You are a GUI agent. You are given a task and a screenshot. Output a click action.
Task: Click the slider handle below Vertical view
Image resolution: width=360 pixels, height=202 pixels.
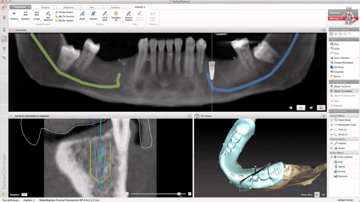tap(179, 194)
